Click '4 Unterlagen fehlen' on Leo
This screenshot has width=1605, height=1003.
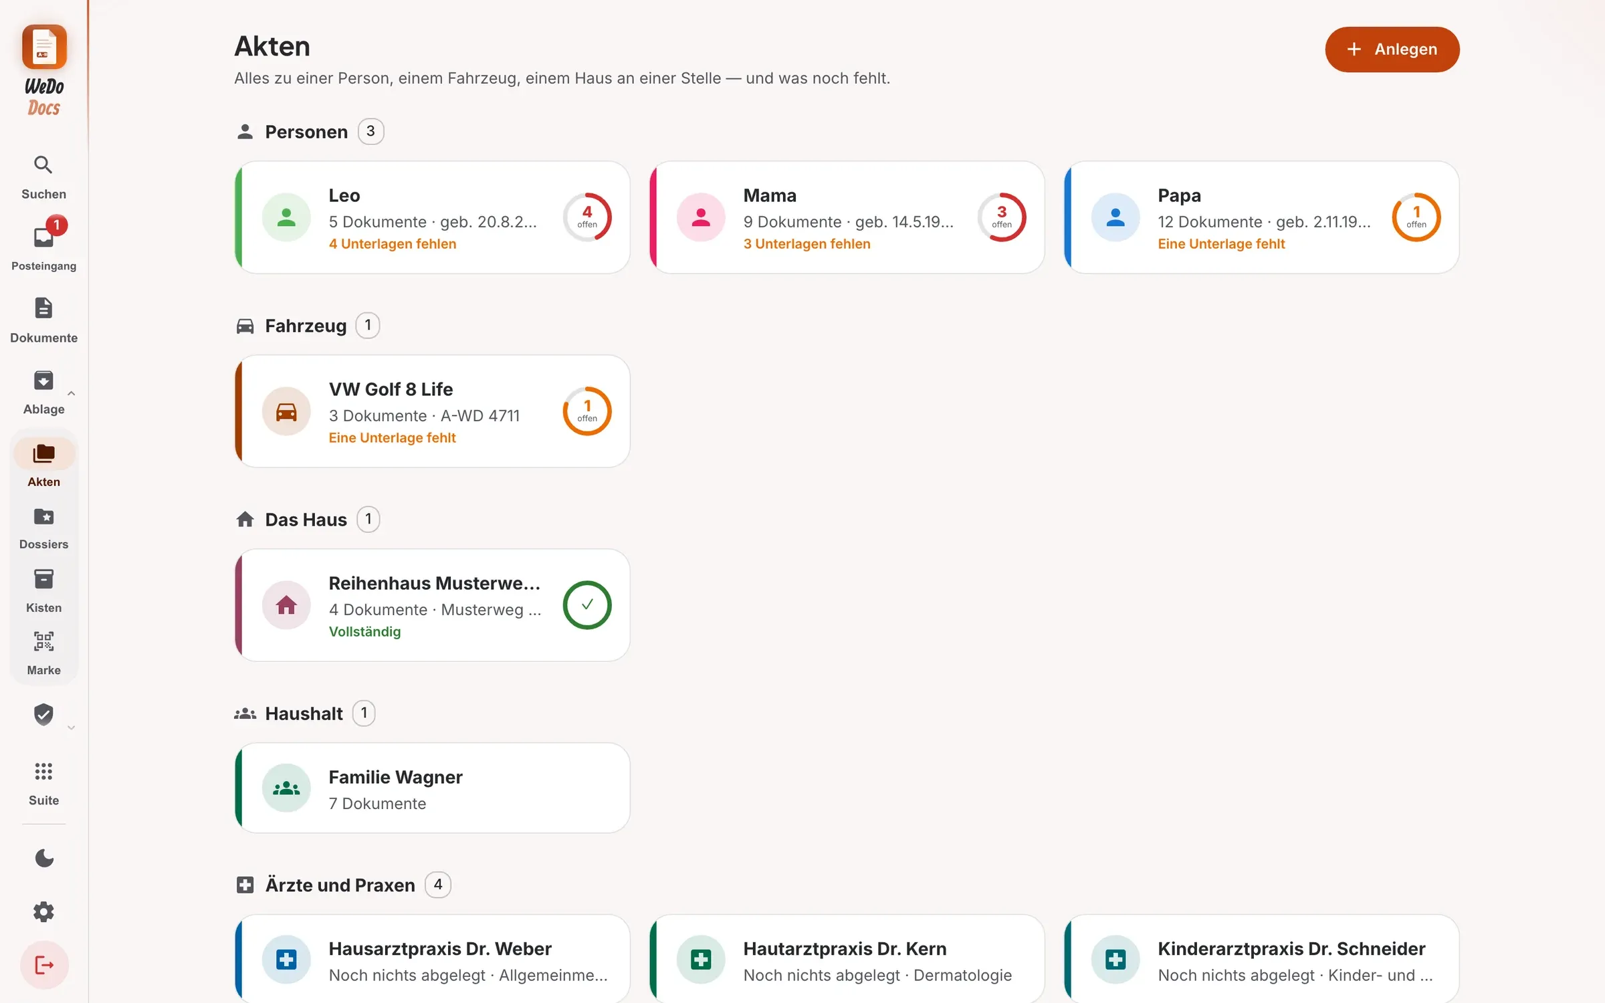point(393,244)
